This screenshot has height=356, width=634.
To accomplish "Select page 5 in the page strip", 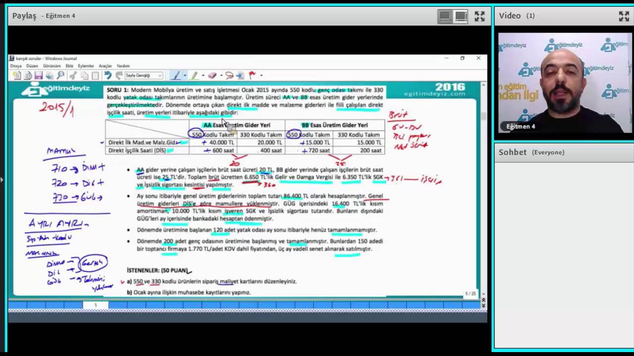I will pyautogui.click(x=96, y=305).
